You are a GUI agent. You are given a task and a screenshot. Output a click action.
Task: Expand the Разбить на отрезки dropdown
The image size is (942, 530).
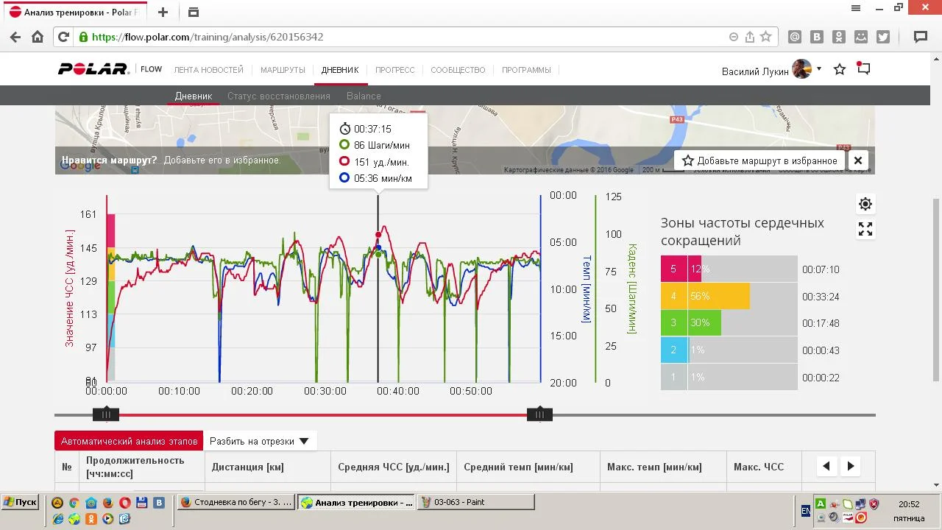[x=259, y=442]
